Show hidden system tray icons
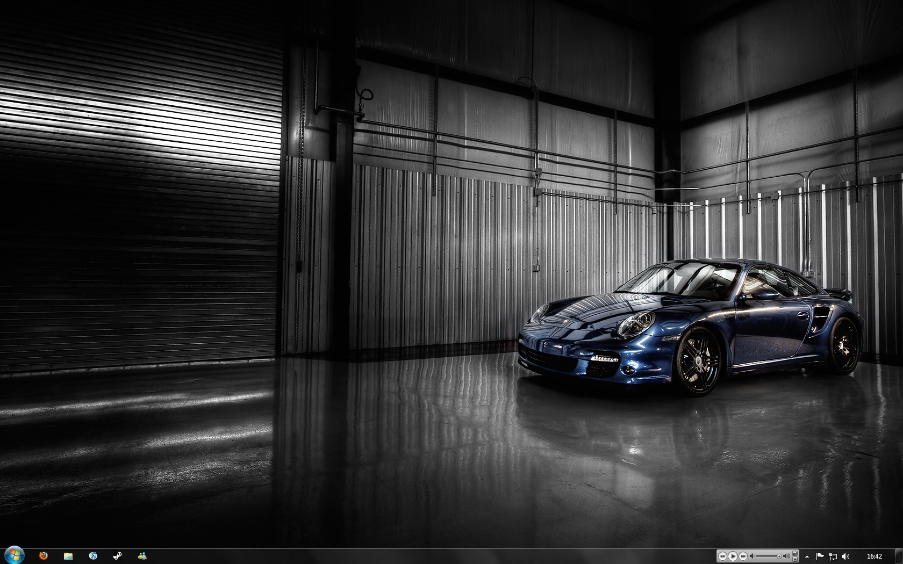This screenshot has width=903, height=564. [807, 556]
